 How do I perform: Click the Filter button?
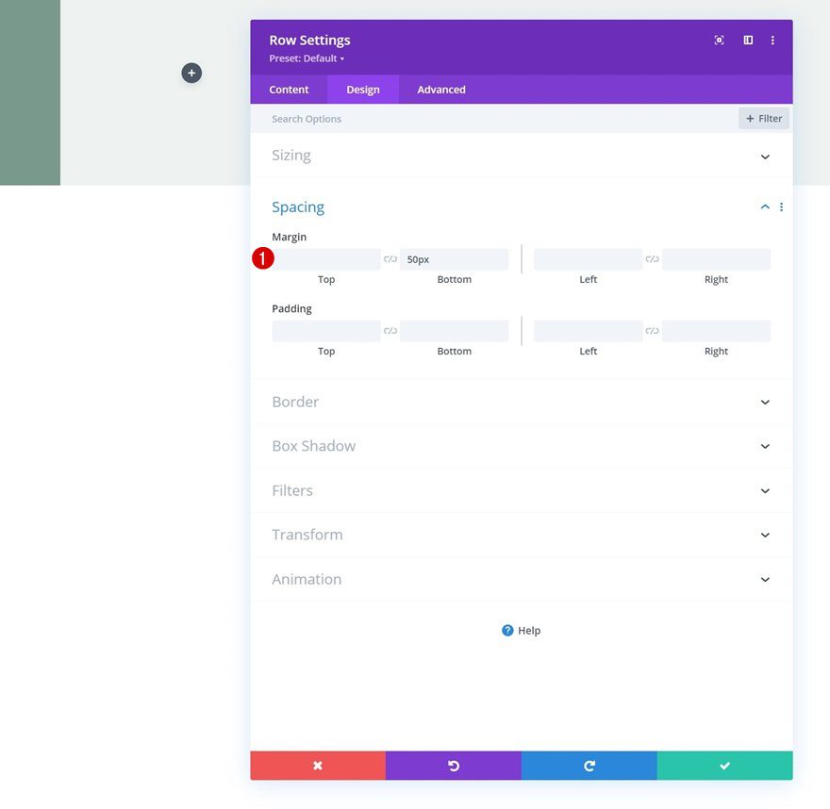[763, 118]
